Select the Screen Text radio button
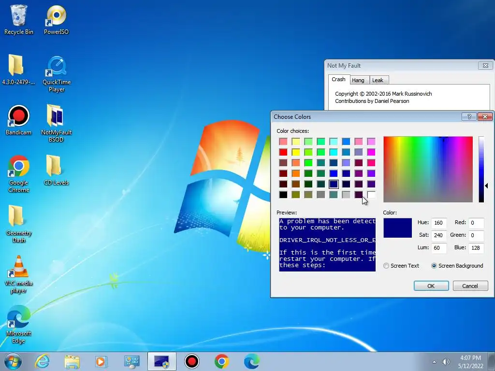 [401, 266]
